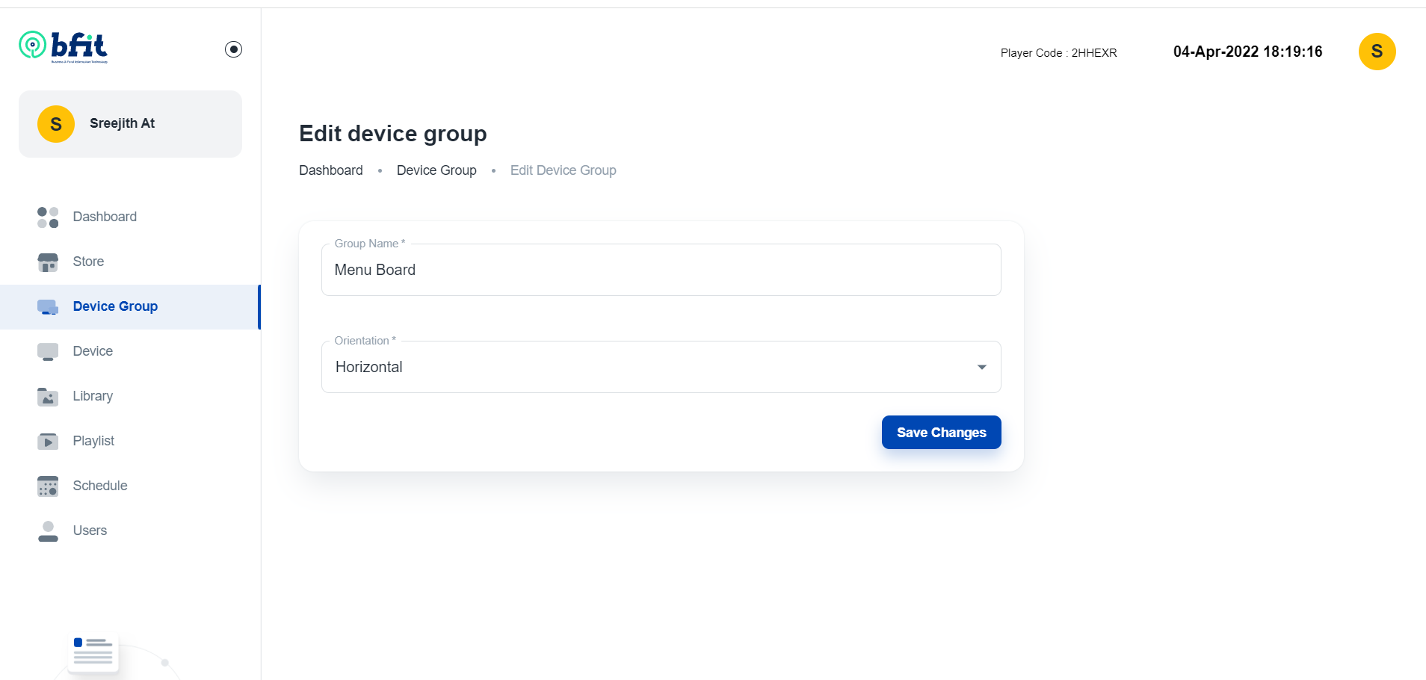
Task: Navigate to Users
Action: pyautogui.click(x=130, y=531)
